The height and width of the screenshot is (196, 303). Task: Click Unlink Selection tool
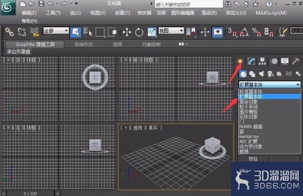22,32
